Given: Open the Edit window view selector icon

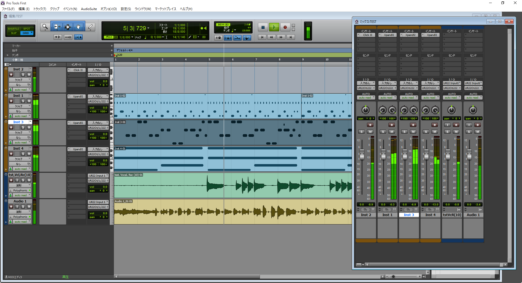Looking at the screenshot, I should tap(8, 64).
